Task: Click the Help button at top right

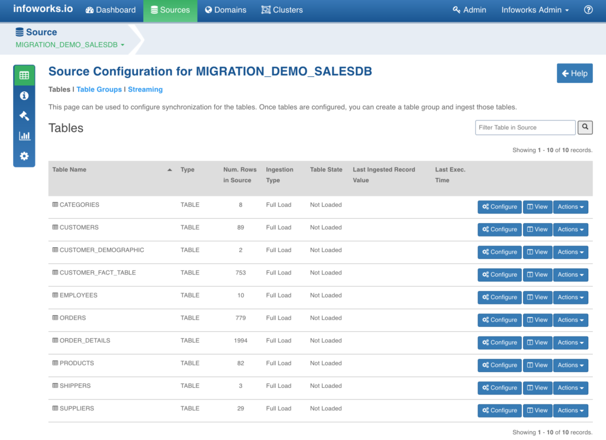Action: [x=574, y=73]
